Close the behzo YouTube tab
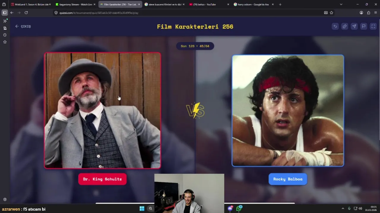Viewport: 380px width, 213px height. pos(228,4)
